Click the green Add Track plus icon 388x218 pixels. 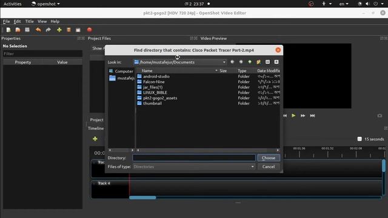click(x=95, y=139)
